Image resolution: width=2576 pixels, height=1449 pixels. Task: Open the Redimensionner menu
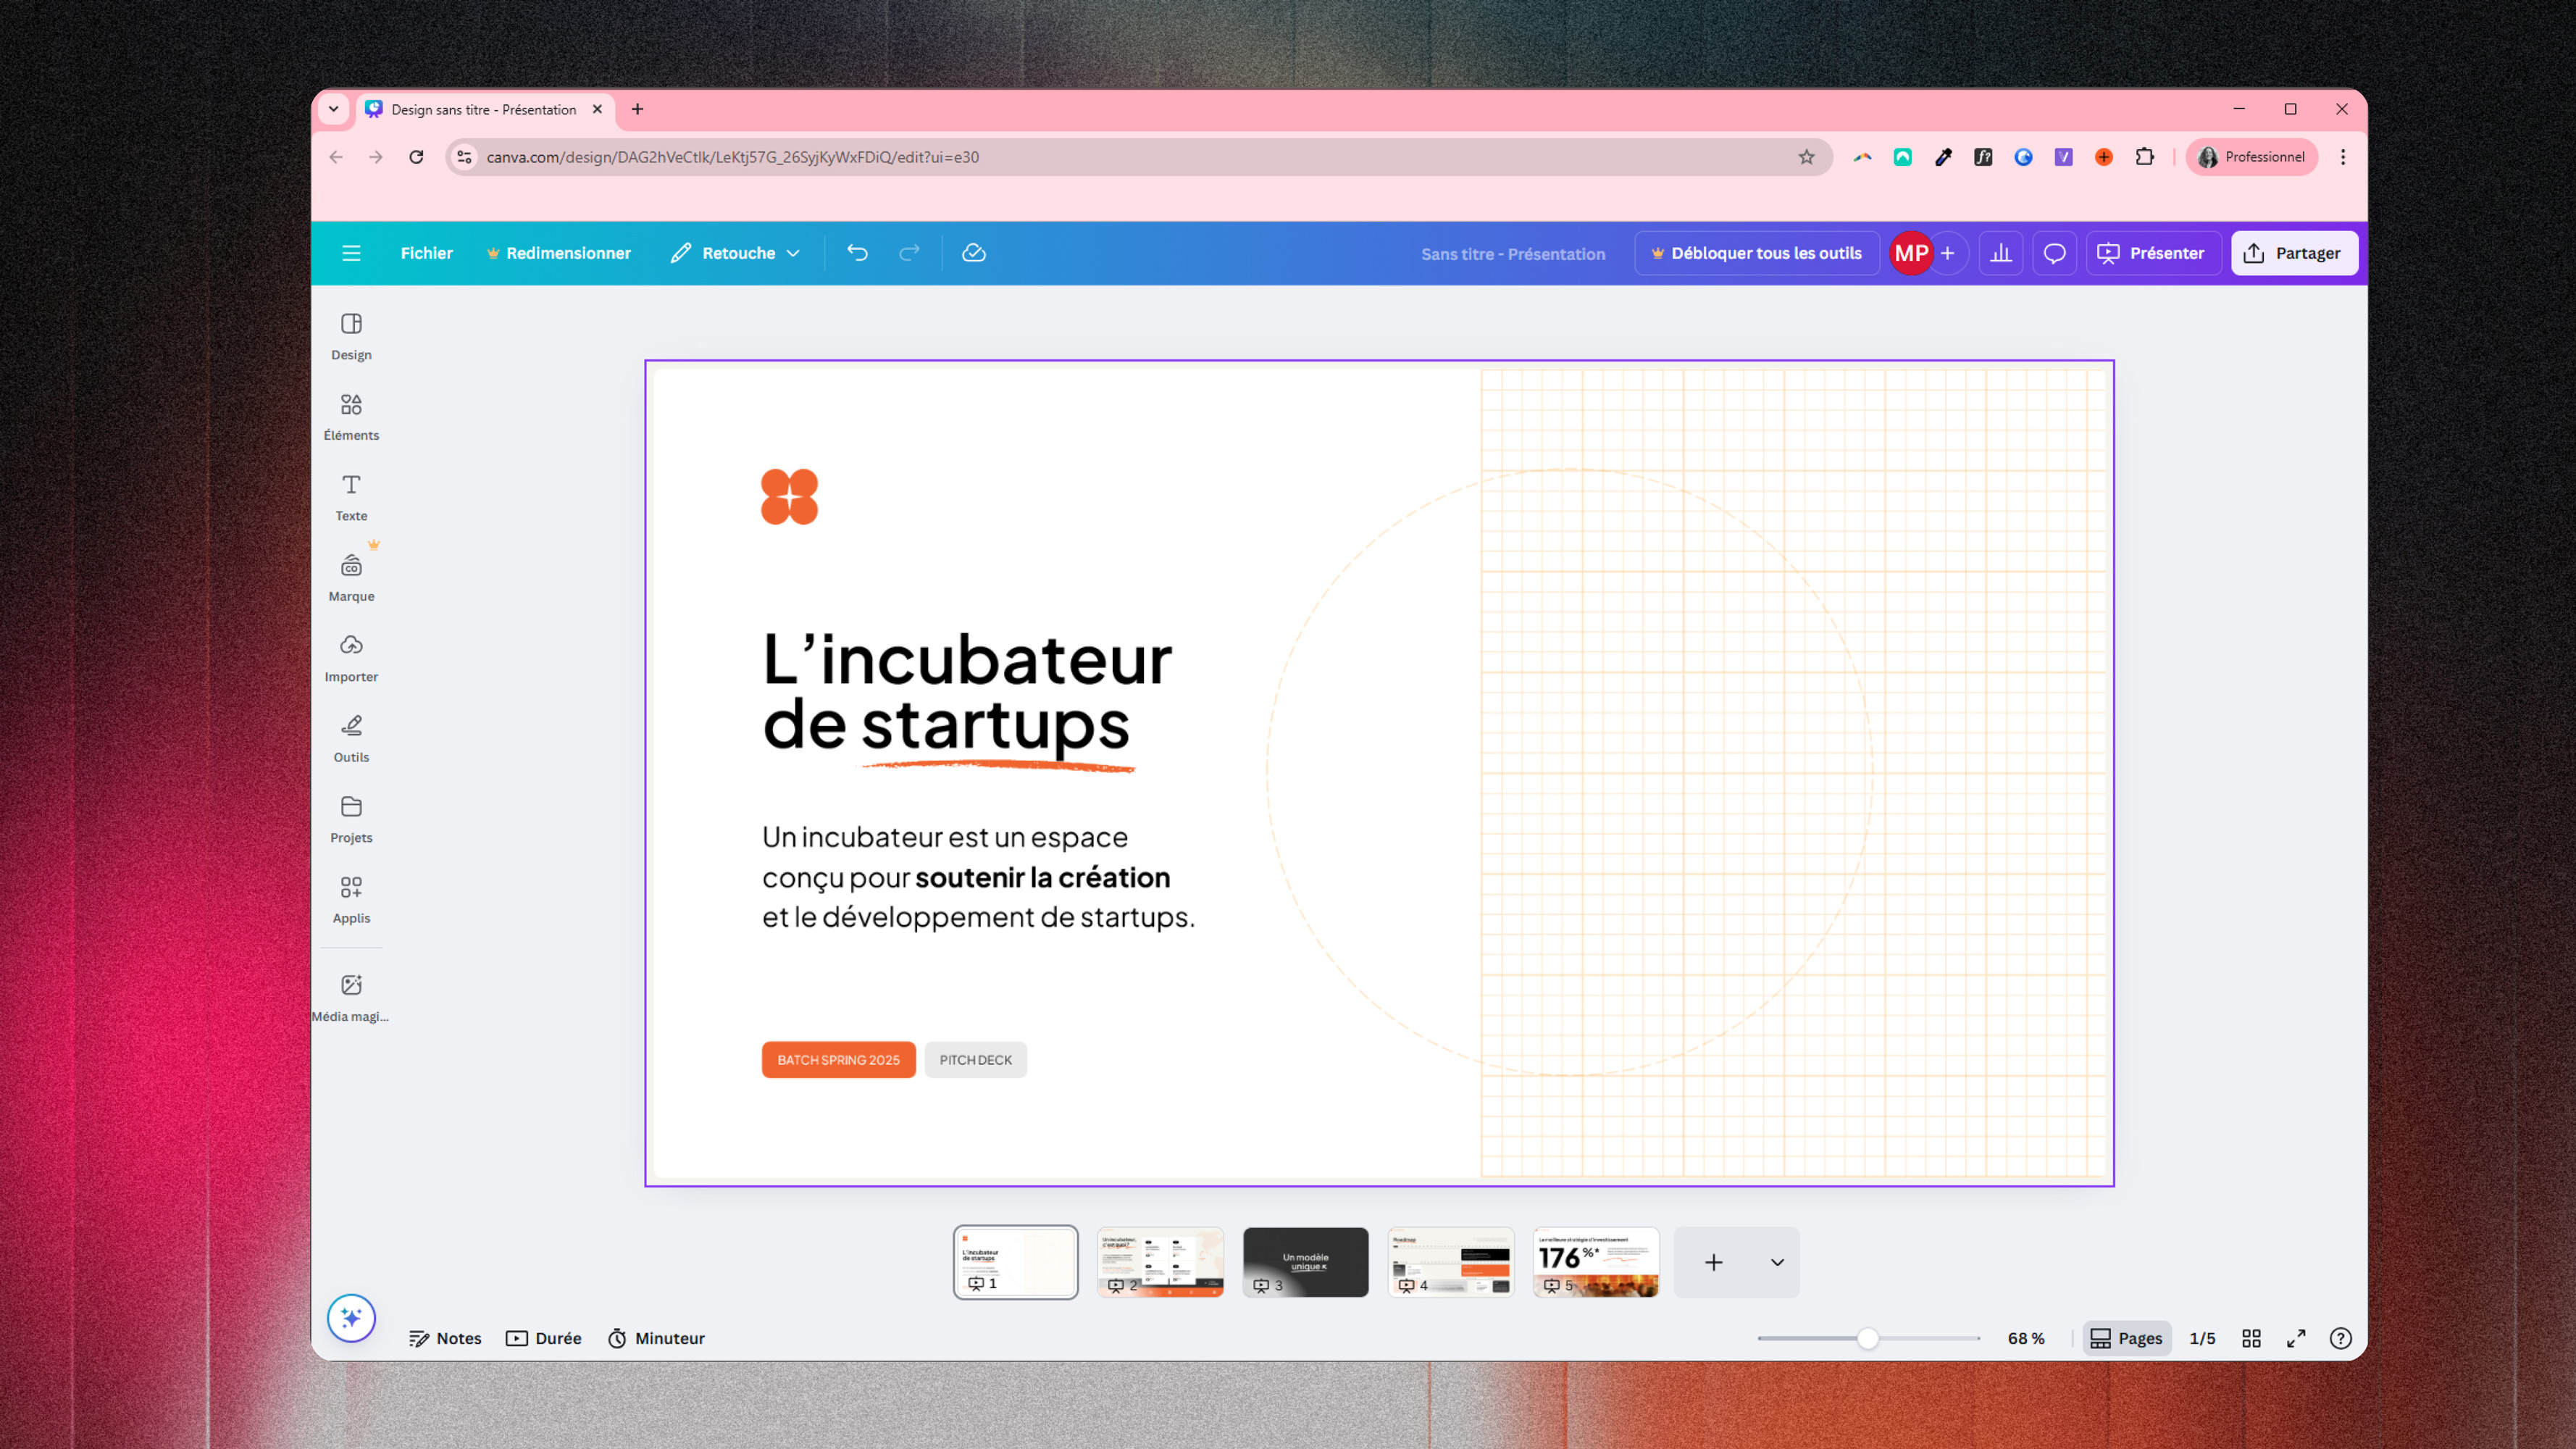(x=559, y=253)
